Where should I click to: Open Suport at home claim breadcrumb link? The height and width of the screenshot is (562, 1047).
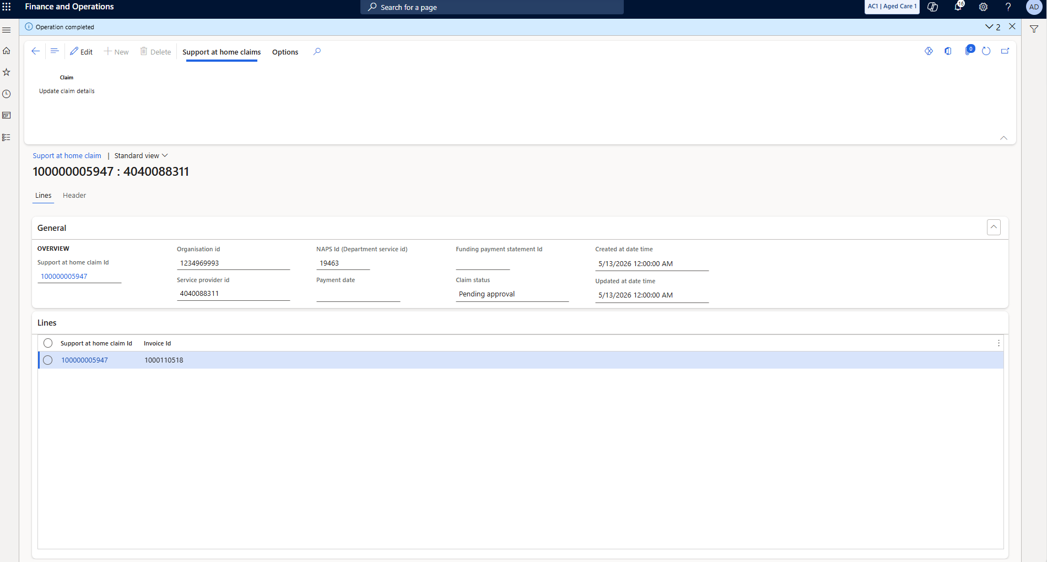tap(67, 156)
